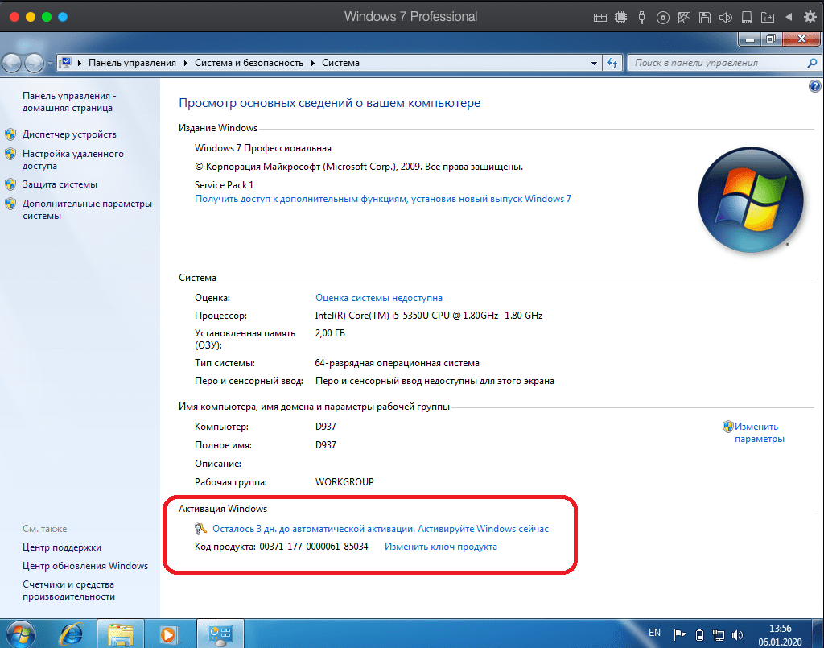Click battery power tray icon
This screenshot has width=824, height=648.
coord(699,635)
